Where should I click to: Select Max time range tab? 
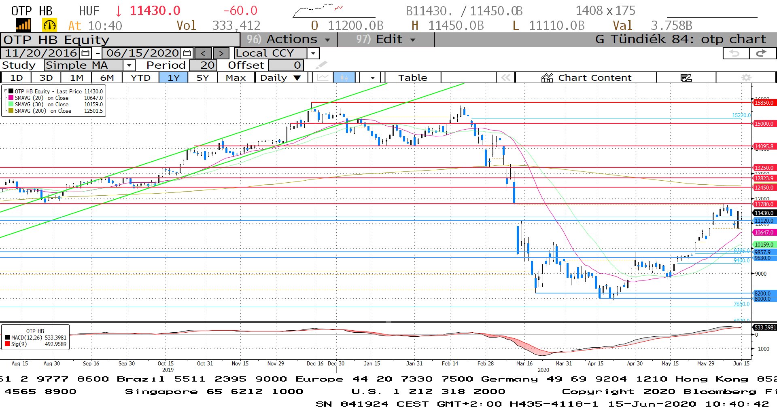pos(236,78)
